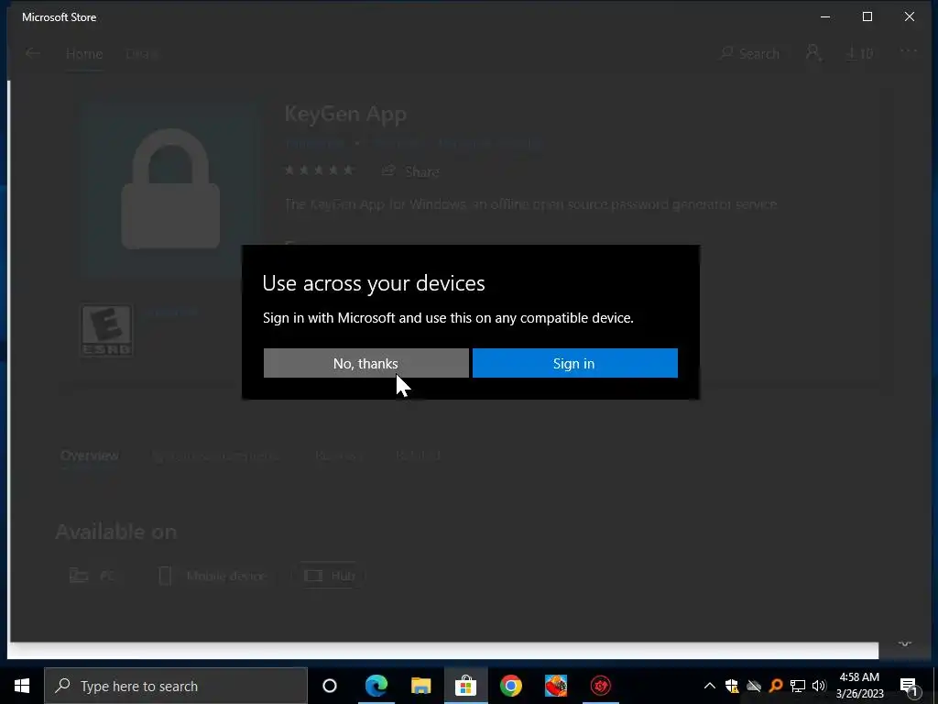
Task: Close the Microsoft Store window
Action: coord(910,16)
